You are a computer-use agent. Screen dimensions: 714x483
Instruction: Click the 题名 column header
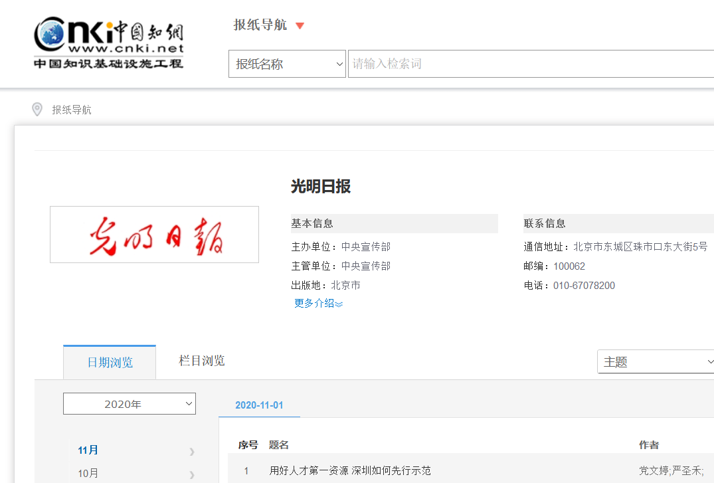[x=279, y=445]
